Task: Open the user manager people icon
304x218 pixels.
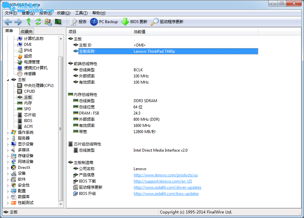Action: coord(48,22)
